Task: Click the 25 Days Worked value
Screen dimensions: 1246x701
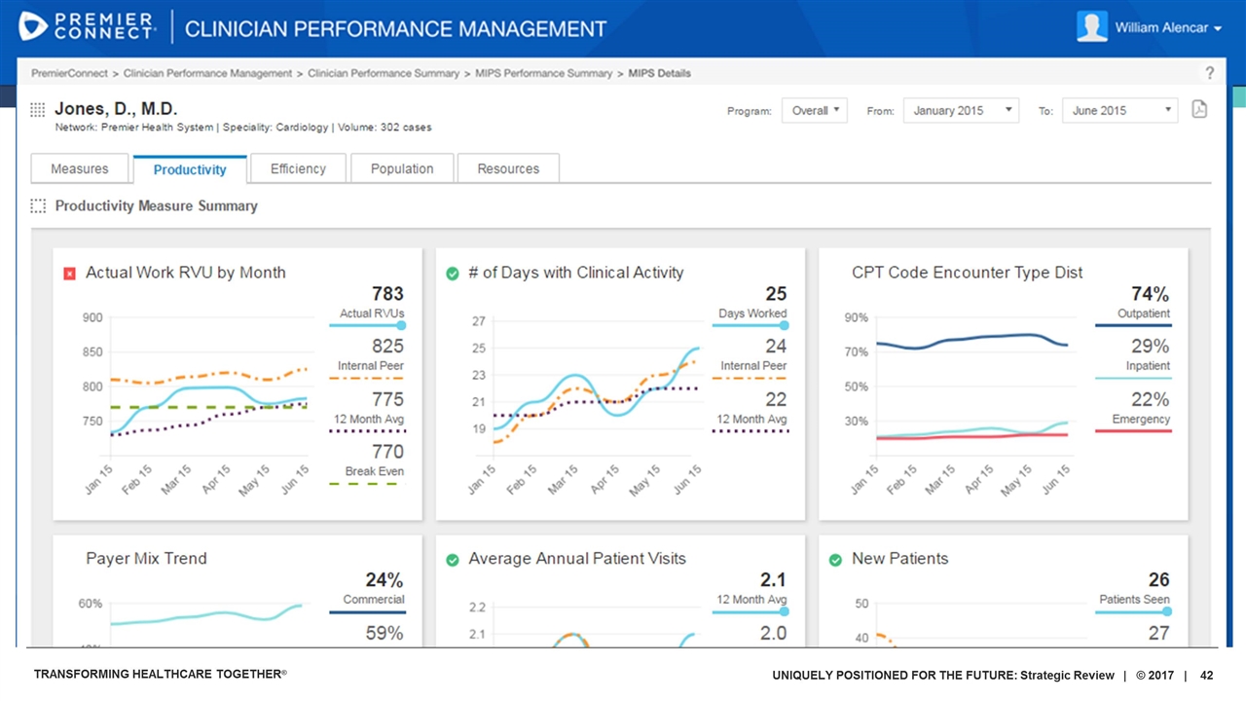Action: coord(776,294)
